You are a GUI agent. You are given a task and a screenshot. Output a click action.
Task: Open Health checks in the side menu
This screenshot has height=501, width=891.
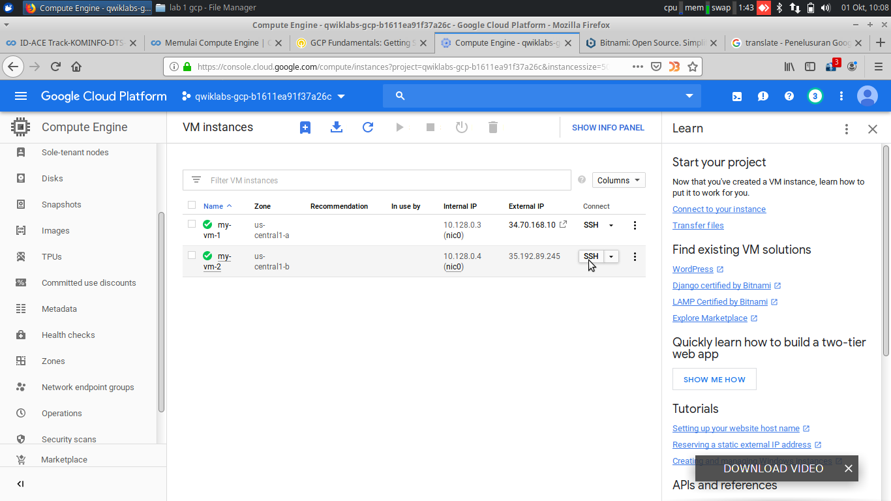(68, 335)
